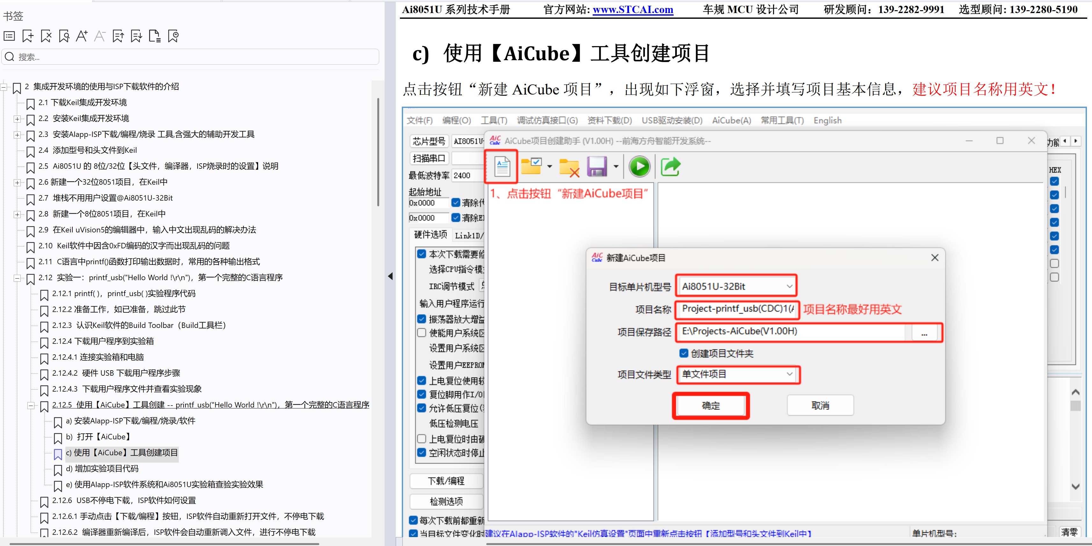Screen dimensions: 1092x546
Task: Toggle the 复位脚用作I/O checkbox
Action: pos(421,394)
